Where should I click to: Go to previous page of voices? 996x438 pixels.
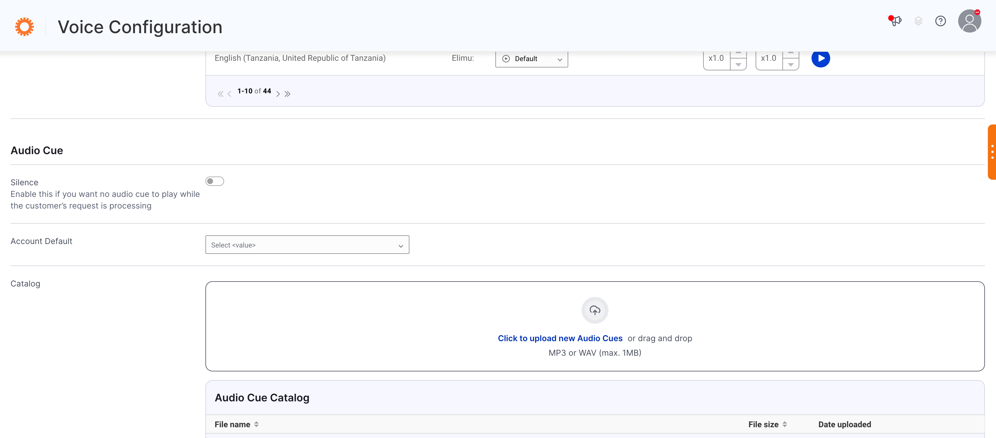click(229, 94)
